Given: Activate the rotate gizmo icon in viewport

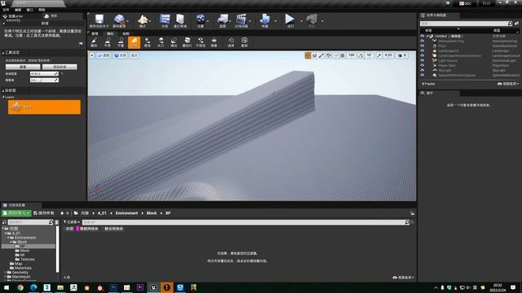Looking at the screenshot, I should (x=315, y=55).
